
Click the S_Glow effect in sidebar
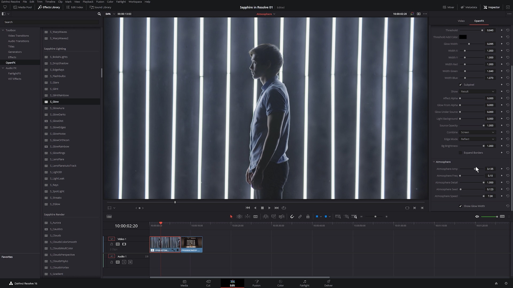(54, 101)
